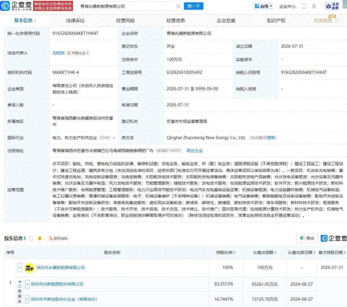
Task: Expand 深圳市禾新控股合伙企业 row
Action: (x=27, y=299)
